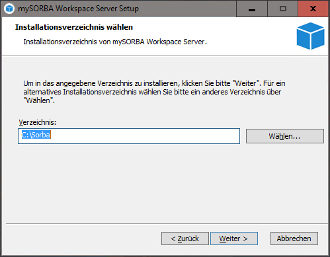
Task: Open the Wählen... directory browser
Action: tap(285, 136)
